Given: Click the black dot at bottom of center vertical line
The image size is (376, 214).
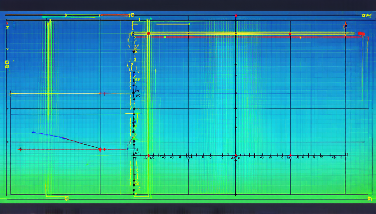Looking at the screenshot, I should [x=236, y=194].
